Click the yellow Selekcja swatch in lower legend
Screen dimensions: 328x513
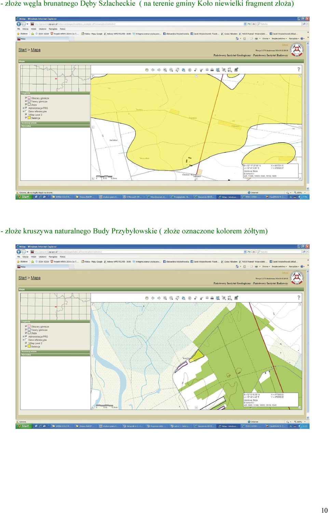(x=29, y=346)
